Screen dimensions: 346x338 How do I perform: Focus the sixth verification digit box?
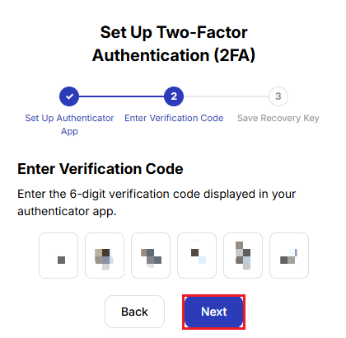[x=289, y=256]
